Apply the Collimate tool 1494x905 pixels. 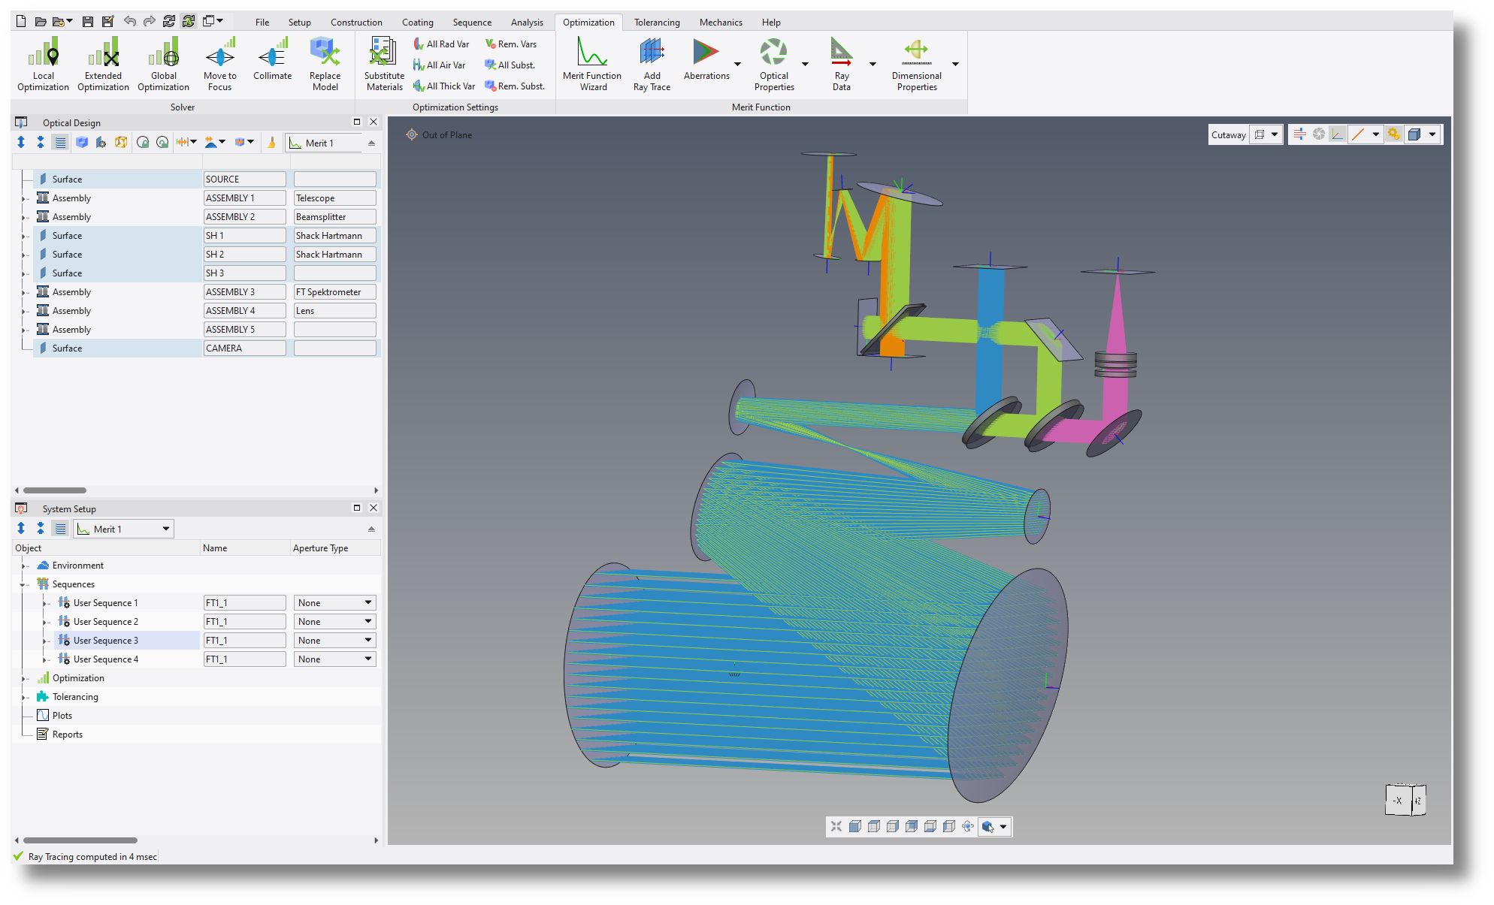coord(272,60)
